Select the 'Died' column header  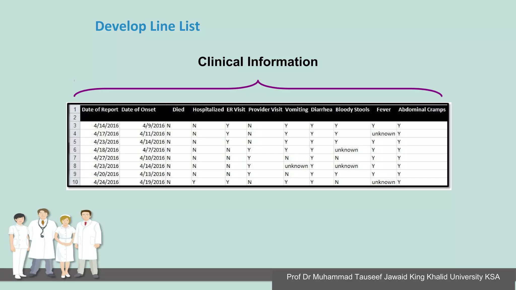pos(178,110)
